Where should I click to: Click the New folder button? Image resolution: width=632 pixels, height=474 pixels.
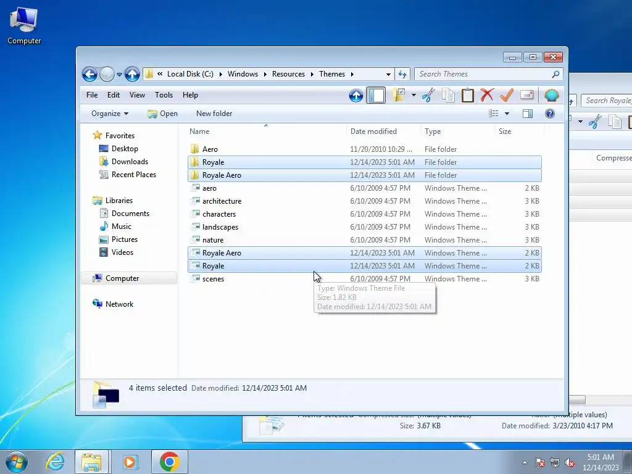[214, 114]
